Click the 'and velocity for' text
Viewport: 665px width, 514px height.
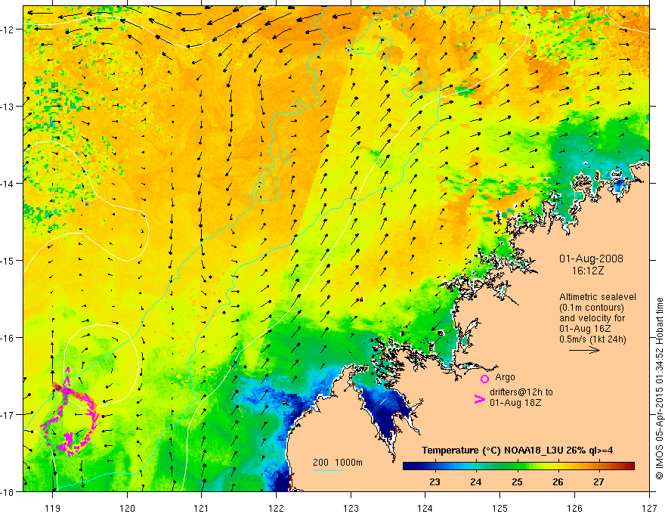point(592,318)
